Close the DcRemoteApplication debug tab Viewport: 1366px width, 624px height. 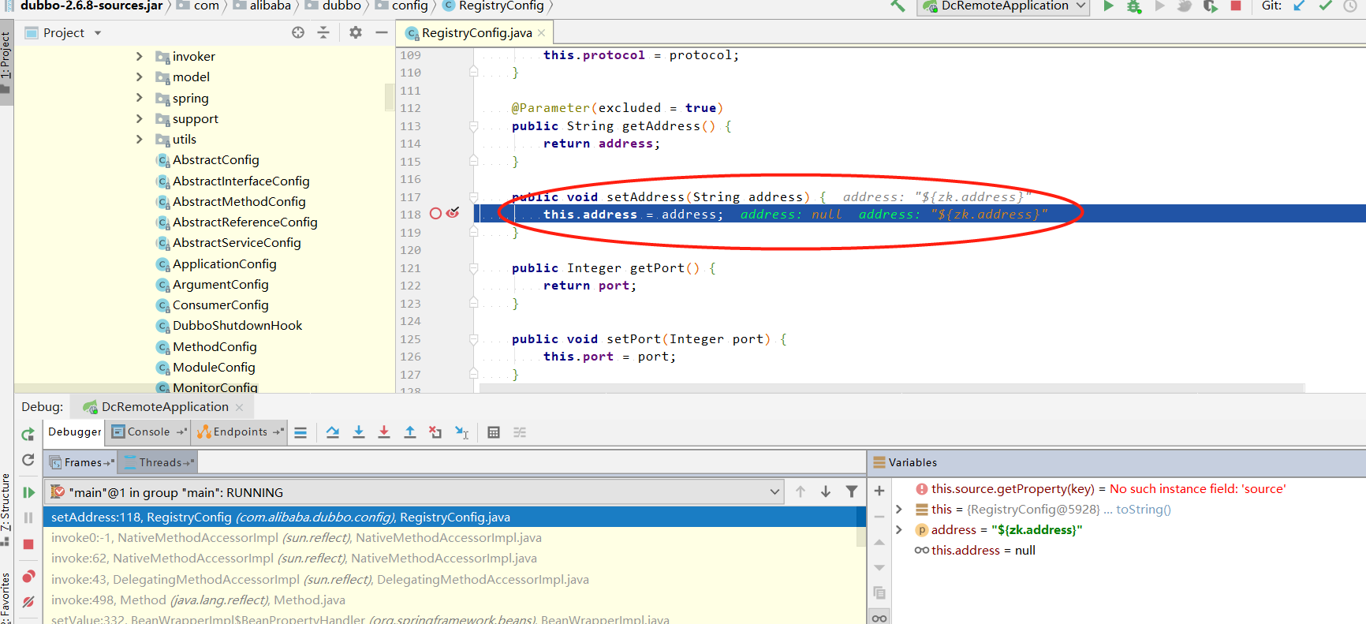click(x=240, y=407)
